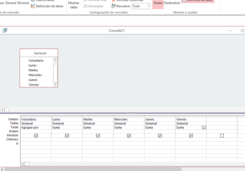Click the Total cell 'Agrupar por'
This screenshot has height=171, width=245.
[36, 127]
